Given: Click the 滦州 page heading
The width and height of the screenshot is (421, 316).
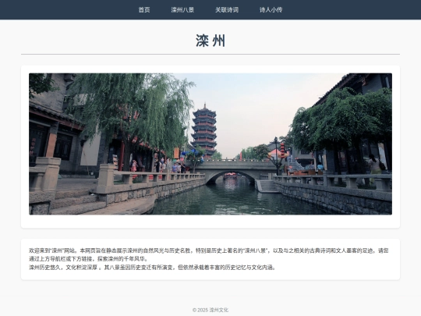Looking at the screenshot, I should [210, 41].
